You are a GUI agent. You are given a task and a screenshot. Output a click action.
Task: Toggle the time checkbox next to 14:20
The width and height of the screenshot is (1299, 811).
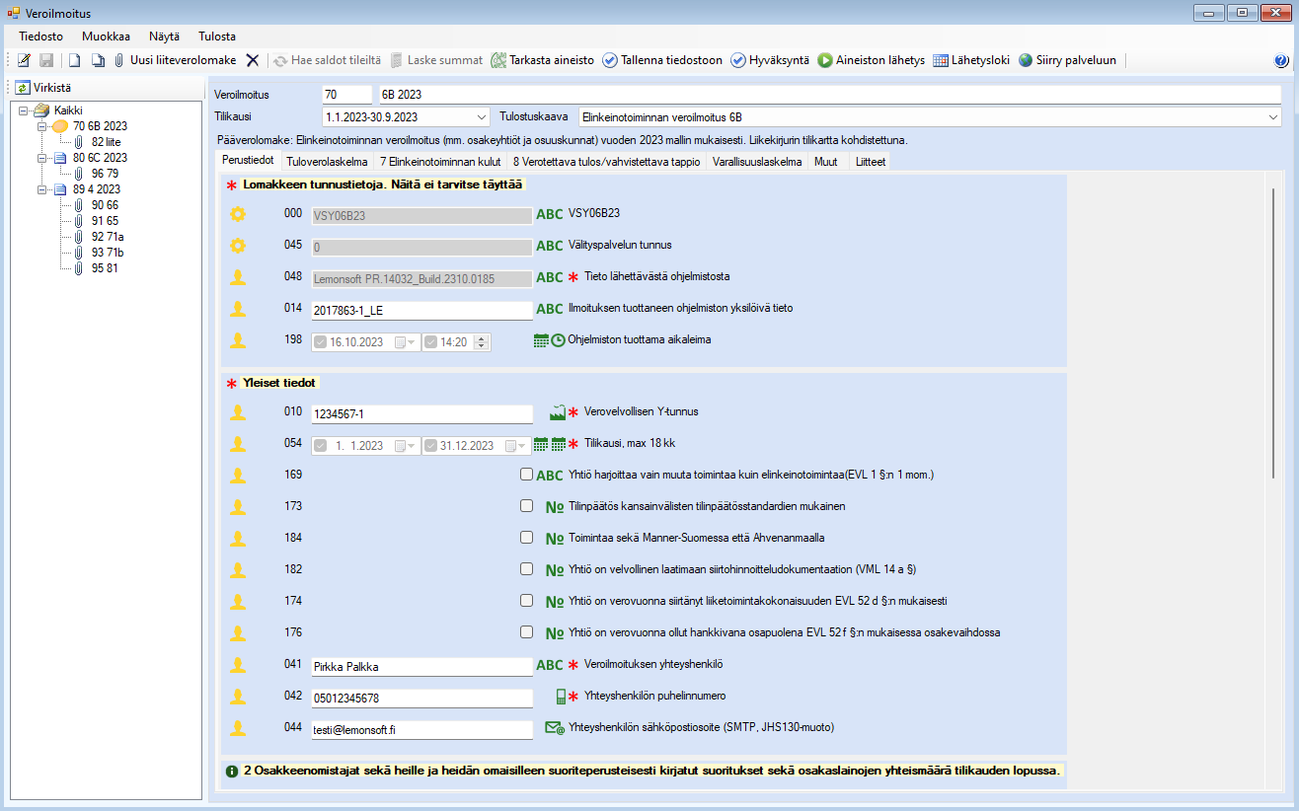[430, 341]
